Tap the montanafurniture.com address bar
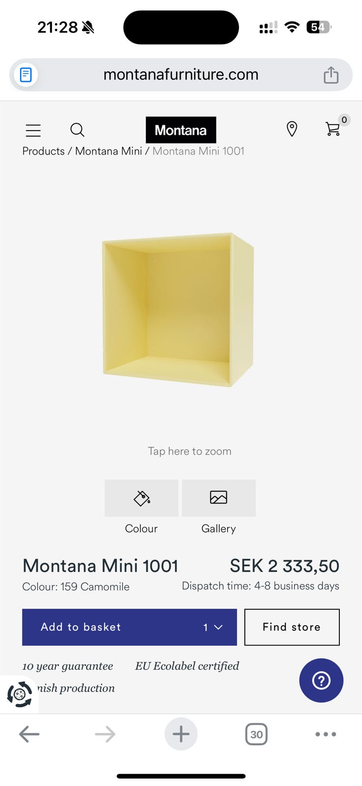Viewport: 362px width, 786px height. [x=181, y=75]
